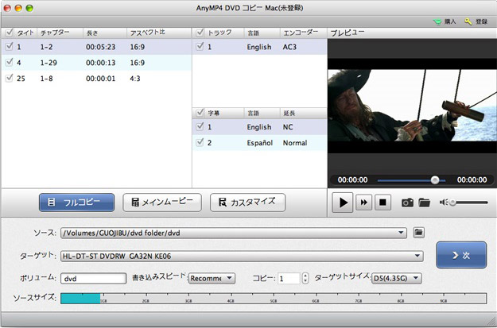Open the snapshot folder icon

pyautogui.click(x=424, y=203)
